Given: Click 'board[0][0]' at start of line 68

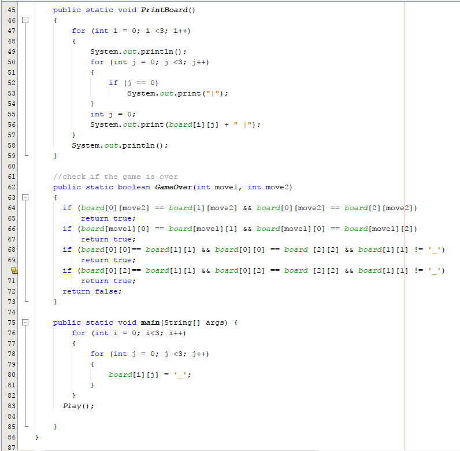Looking at the screenshot, I should pos(106,250).
